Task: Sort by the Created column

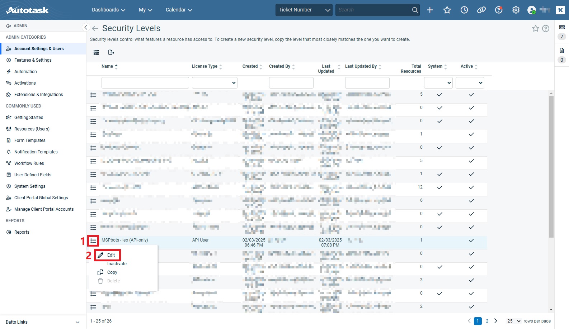Action: [252, 66]
